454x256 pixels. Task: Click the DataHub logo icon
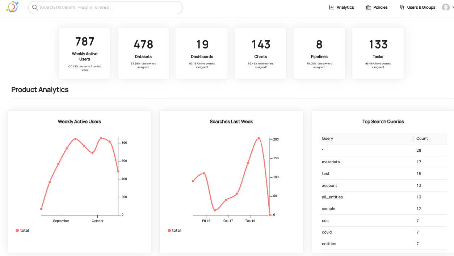[12, 7]
